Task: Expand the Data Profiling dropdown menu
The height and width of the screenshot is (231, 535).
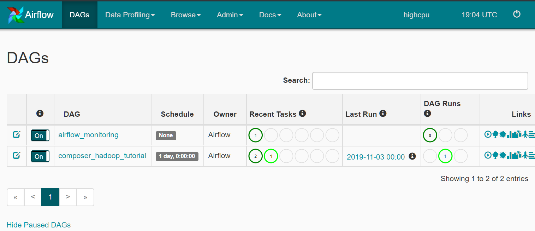Action: (x=130, y=15)
